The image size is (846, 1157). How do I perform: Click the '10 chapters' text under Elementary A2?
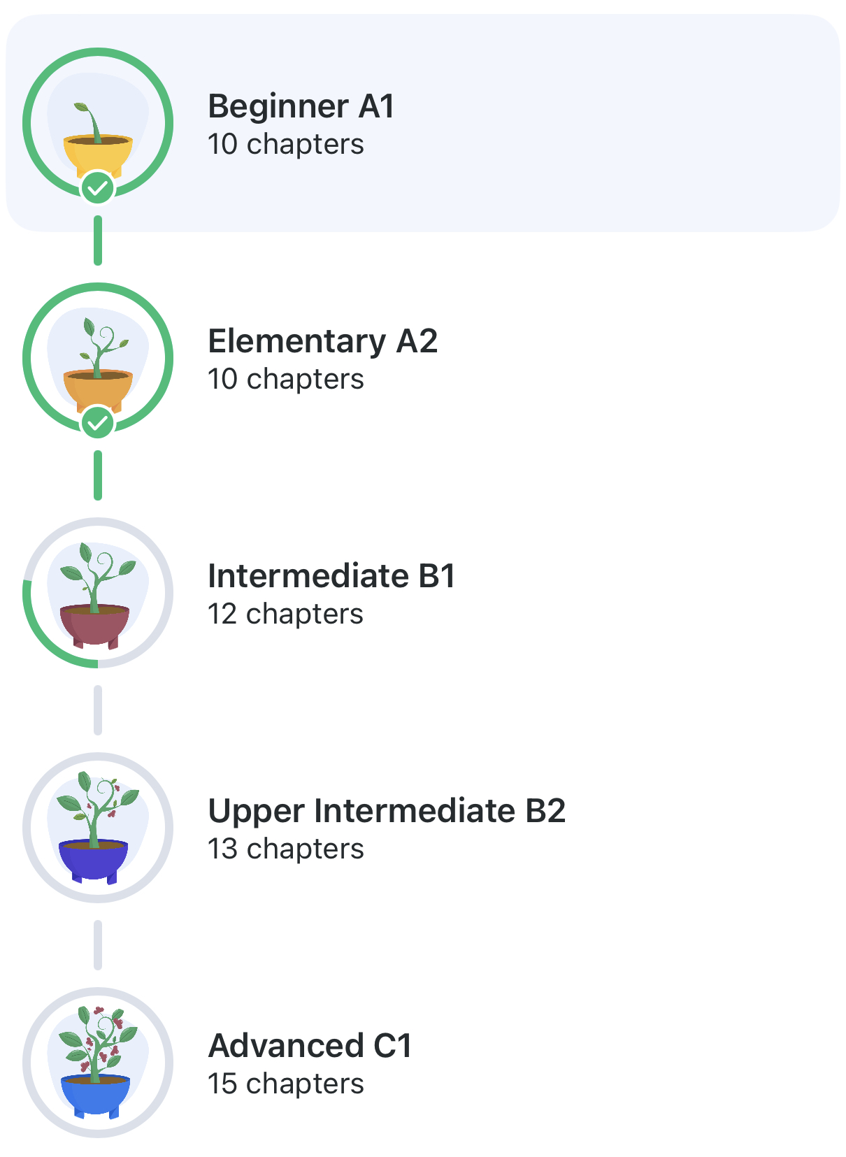285,379
